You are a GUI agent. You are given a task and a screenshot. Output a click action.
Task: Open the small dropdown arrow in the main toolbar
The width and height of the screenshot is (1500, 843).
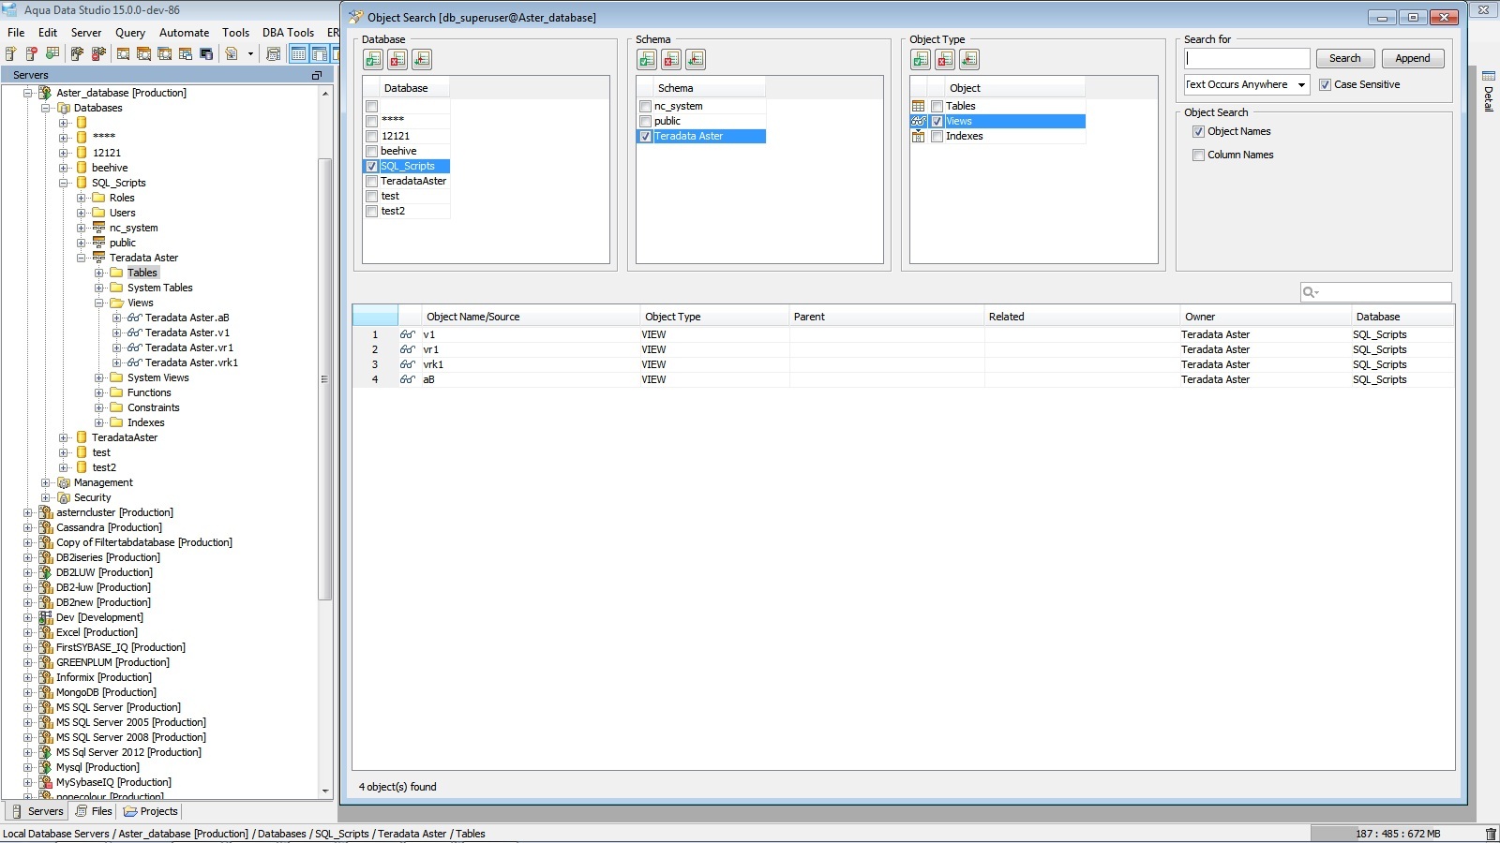(x=250, y=53)
